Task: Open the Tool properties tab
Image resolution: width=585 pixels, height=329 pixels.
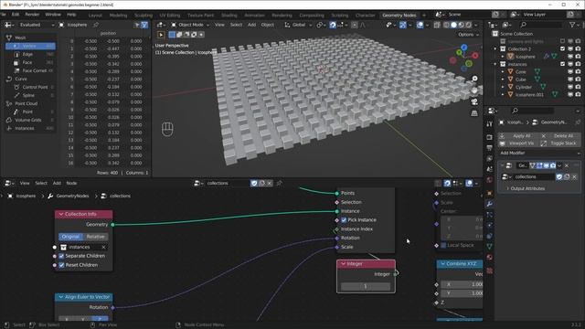Action: [490, 124]
